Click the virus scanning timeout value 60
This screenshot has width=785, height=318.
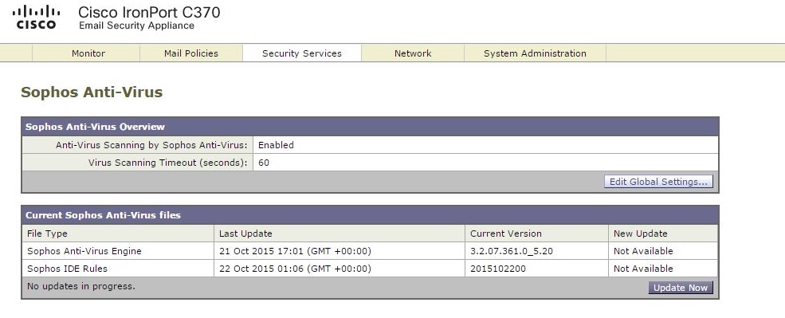point(264,163)
